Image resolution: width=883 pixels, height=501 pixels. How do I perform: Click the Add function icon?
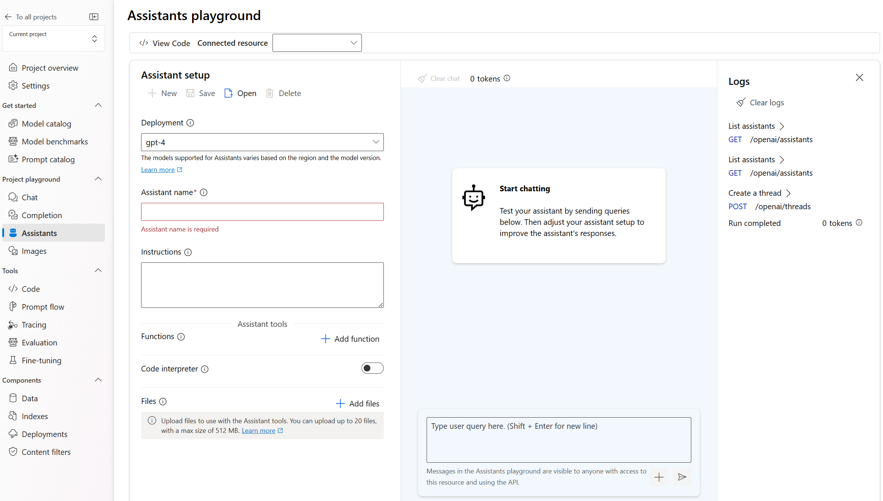click(325, 338)
